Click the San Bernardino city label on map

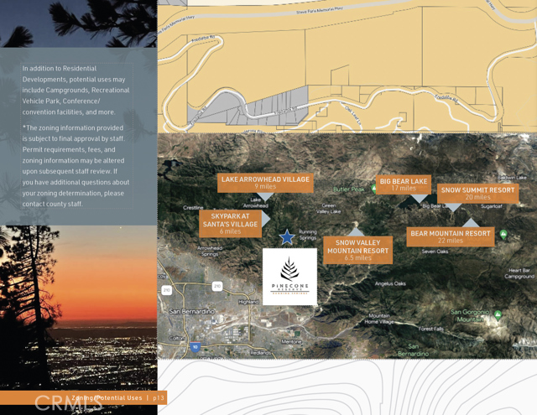tap(192, 312)
